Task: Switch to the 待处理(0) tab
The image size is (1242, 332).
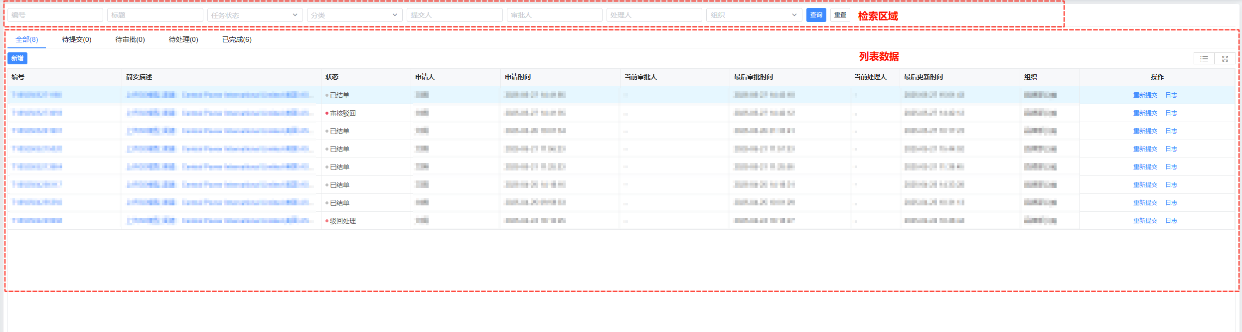Action: tap(183, 39)
